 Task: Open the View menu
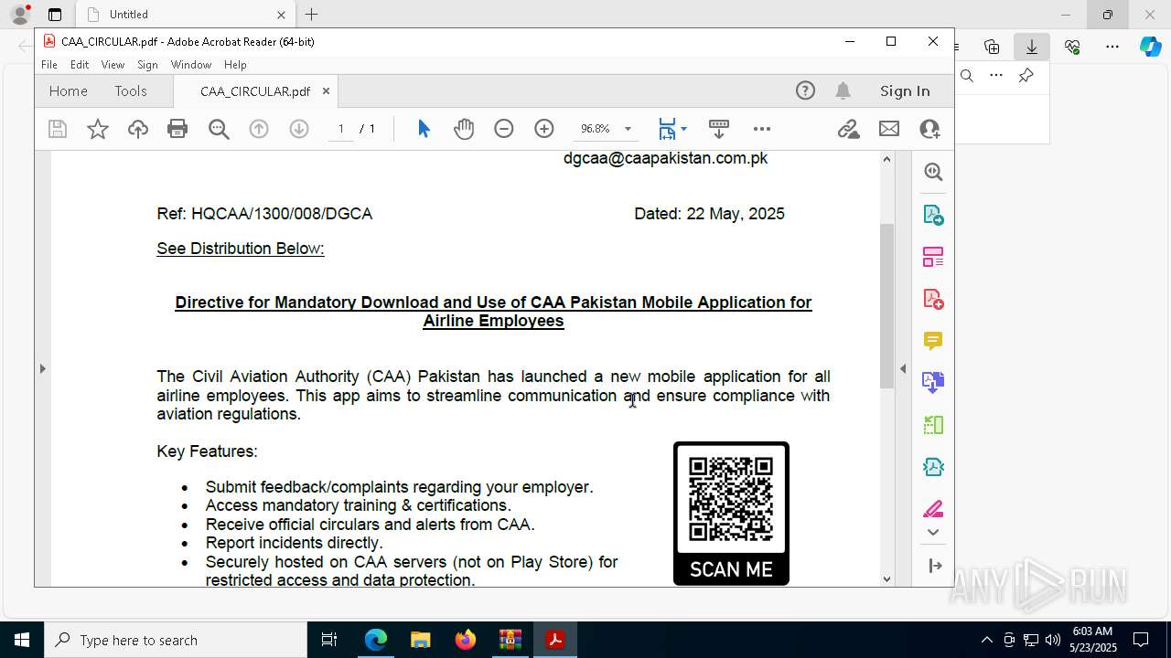tap(113, 65)
